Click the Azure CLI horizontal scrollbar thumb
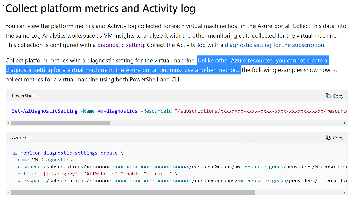The image size is (359, 201). 133,192
